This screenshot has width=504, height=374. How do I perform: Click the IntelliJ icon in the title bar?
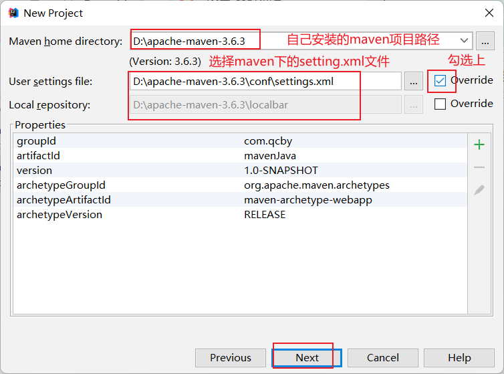coord(13,13)
